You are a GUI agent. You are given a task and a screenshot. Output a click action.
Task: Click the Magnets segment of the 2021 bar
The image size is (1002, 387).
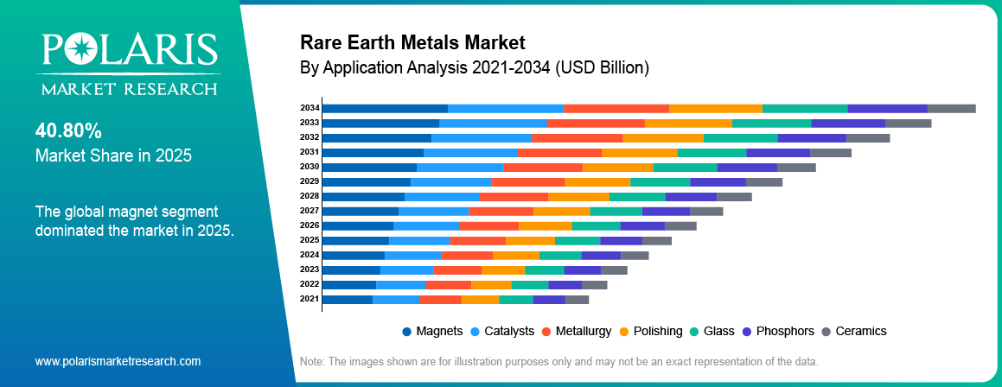(x=348, y=300)
